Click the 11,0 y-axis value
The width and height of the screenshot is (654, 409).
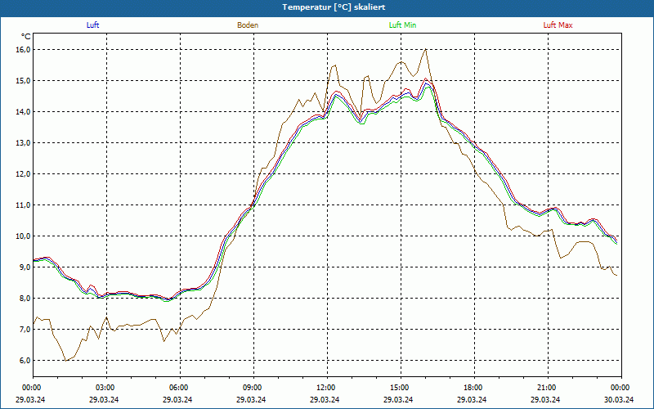(x=24, y=205)
